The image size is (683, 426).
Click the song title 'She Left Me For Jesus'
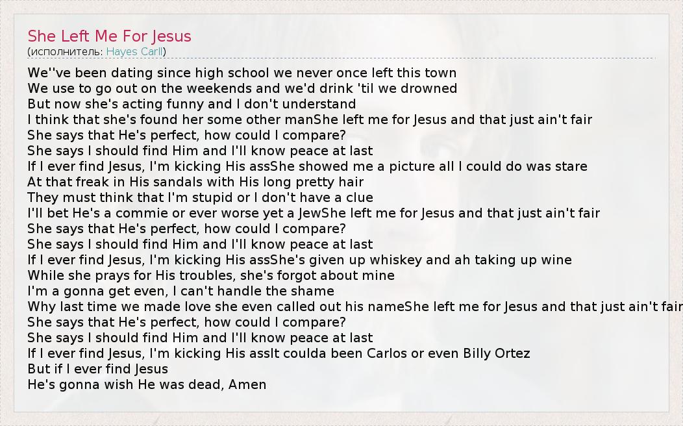109,36
